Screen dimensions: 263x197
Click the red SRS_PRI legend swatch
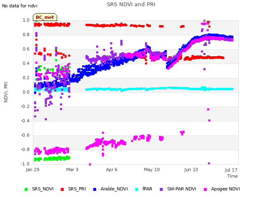[62, 189]
